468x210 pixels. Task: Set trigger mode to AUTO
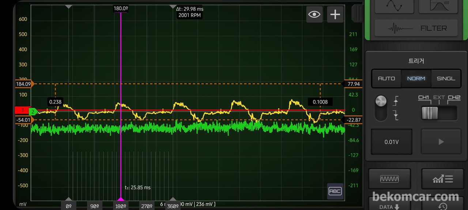click(386, 78)
